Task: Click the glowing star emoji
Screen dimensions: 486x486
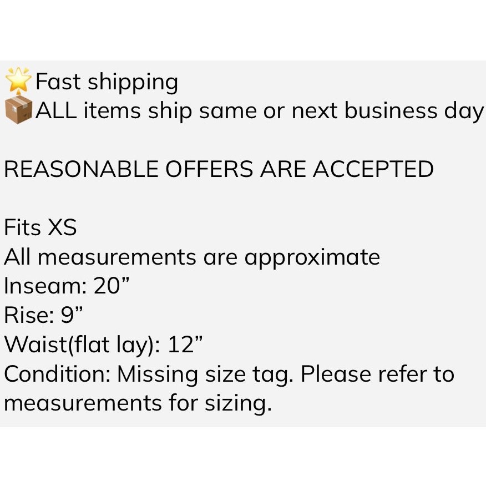Action: coord(19,82)
